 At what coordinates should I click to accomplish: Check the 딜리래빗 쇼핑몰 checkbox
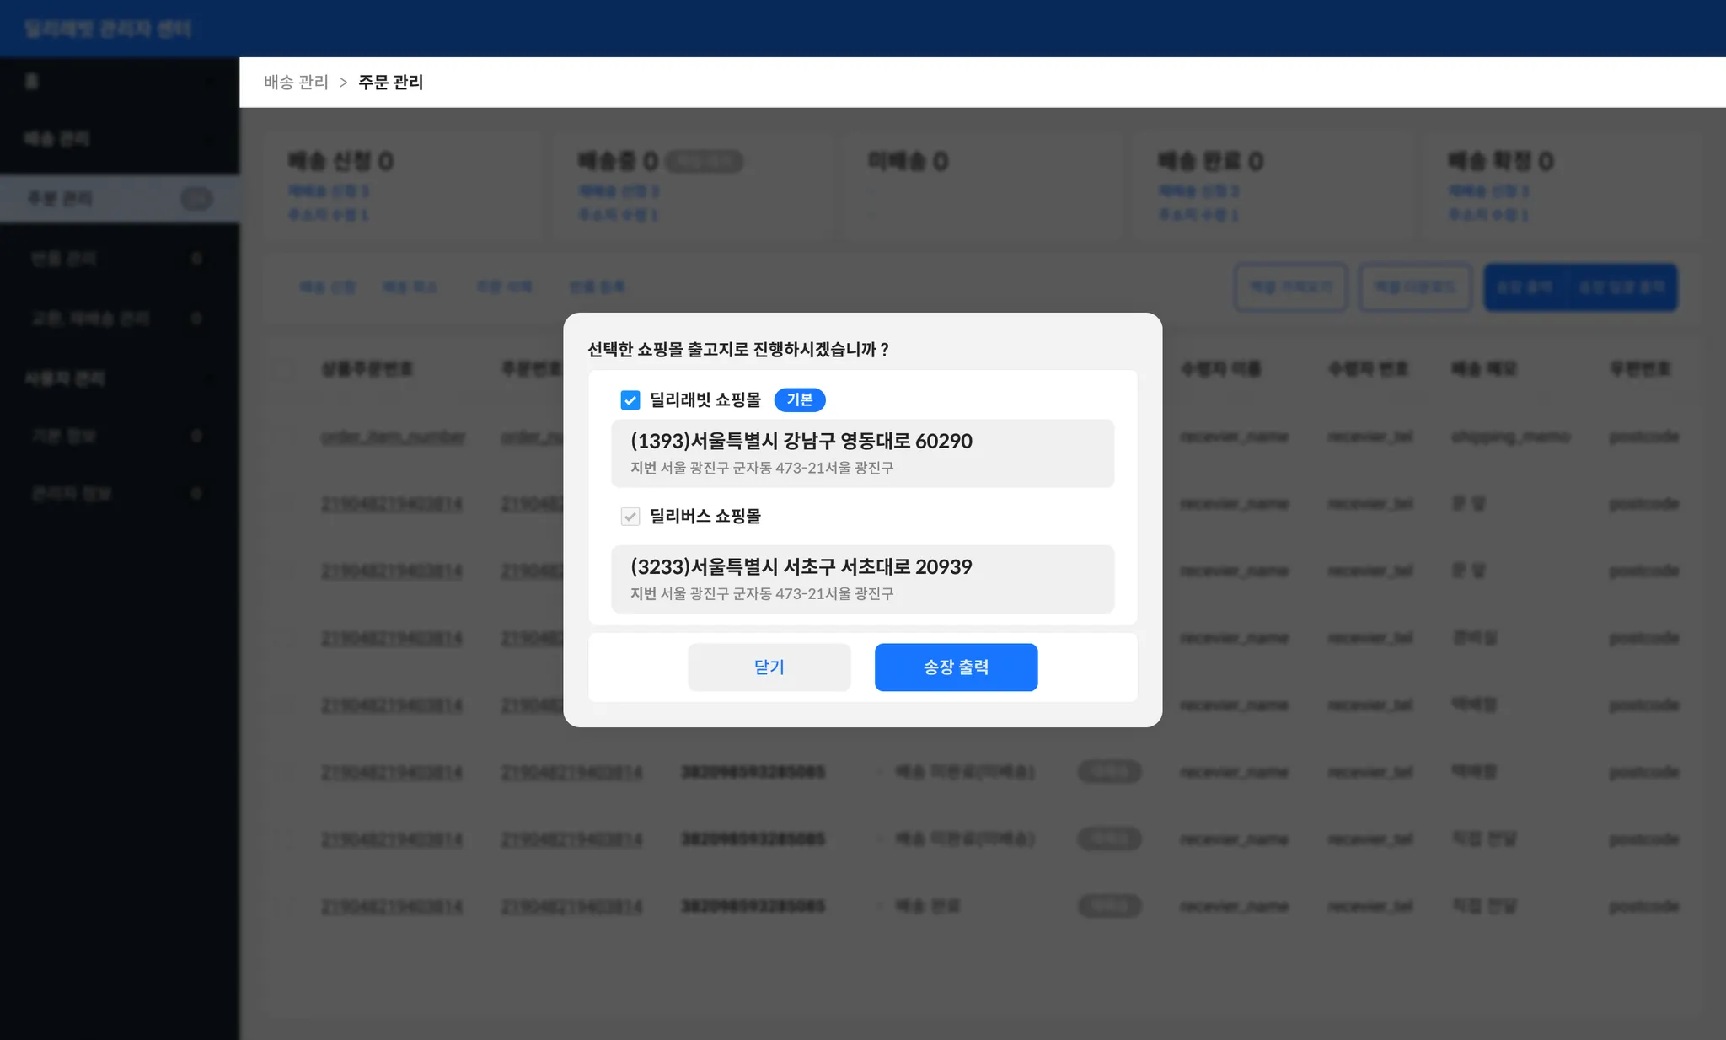(630, 400)
